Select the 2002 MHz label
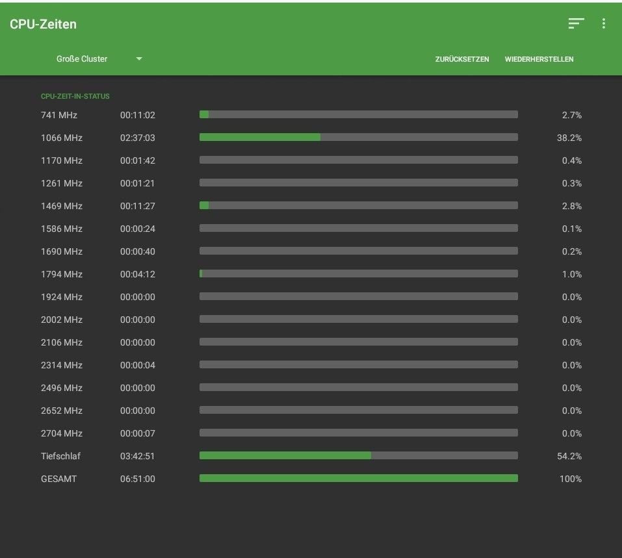 pos(62,320)
